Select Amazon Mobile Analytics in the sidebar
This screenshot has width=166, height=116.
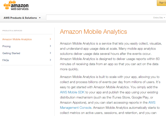tap(17, 39)
